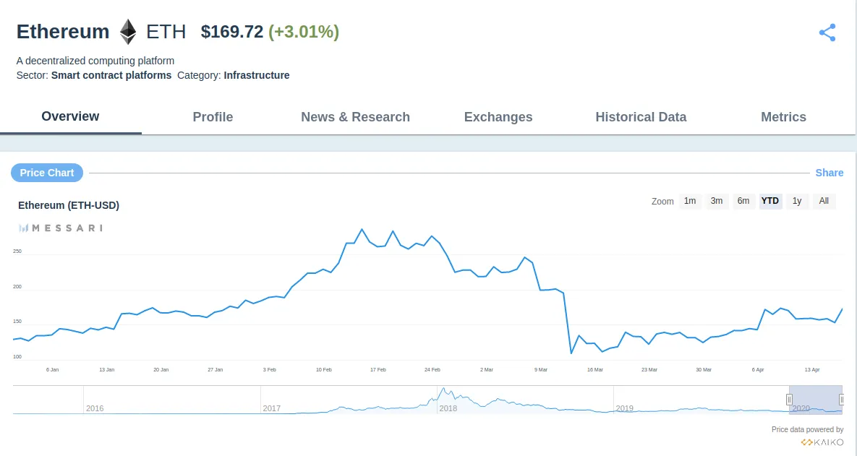Click the 2016 label in navigator
Screen dimensions: 857x456
[x=95, y=408]
